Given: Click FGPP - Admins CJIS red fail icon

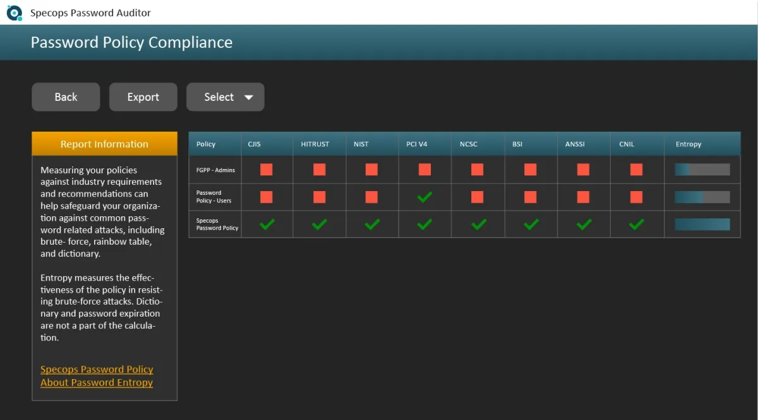Looking at the screenshot, I should [267, 170].
